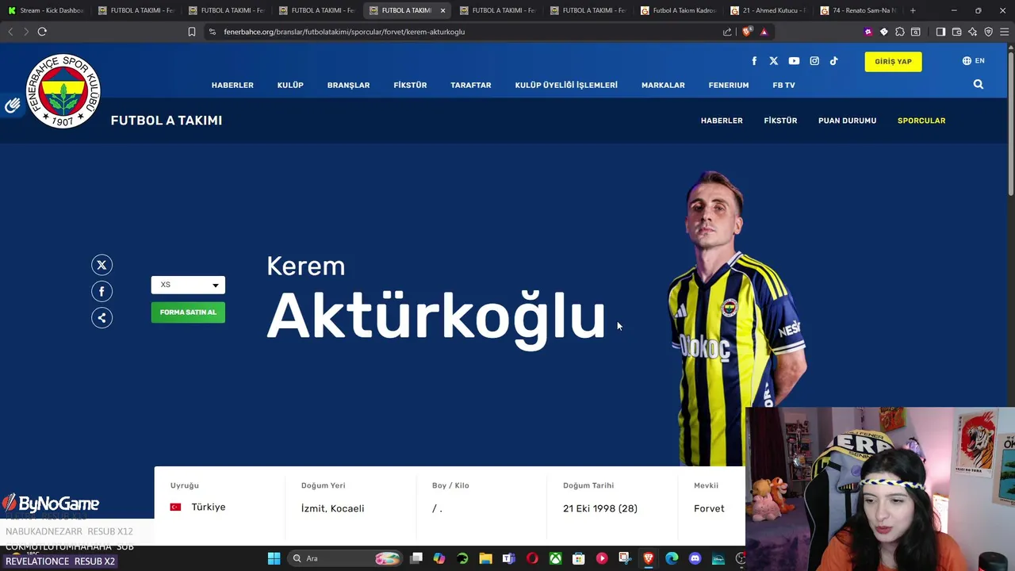The width and height of the screenshot is (1015, 571).
Task: Expand the XS jersey size dropdown
Action: click(188, 285)
